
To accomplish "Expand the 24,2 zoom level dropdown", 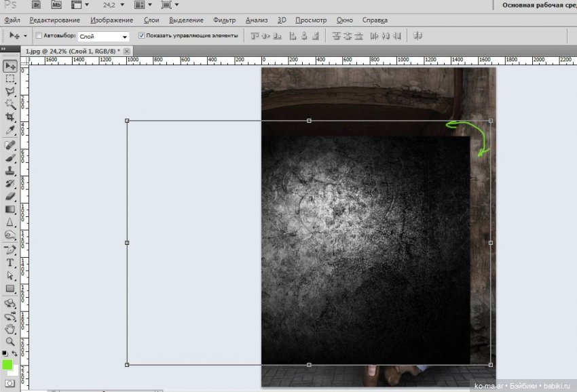I will pyautogui.click(x=122, y=5).
